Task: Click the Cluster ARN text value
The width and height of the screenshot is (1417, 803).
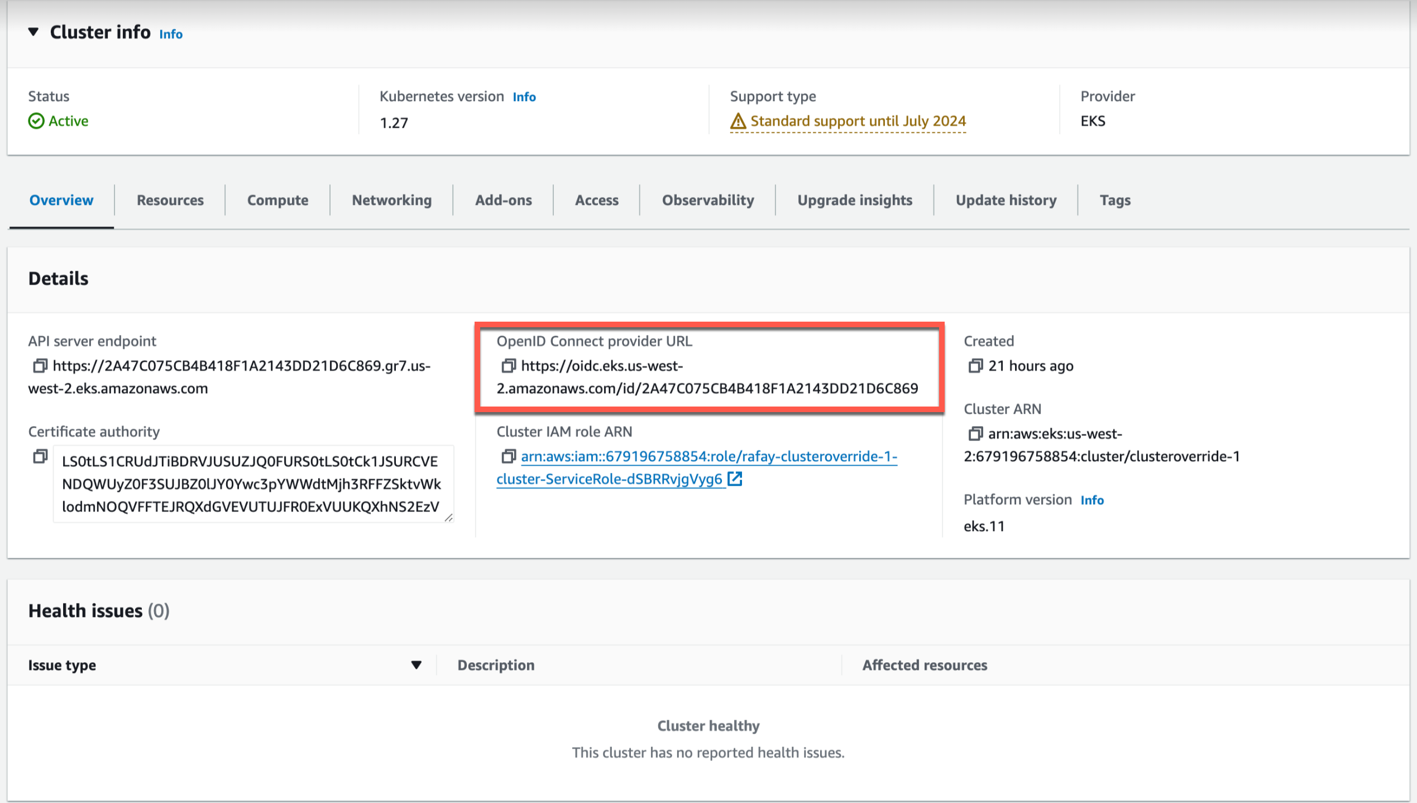Action: coord(1102,444)
